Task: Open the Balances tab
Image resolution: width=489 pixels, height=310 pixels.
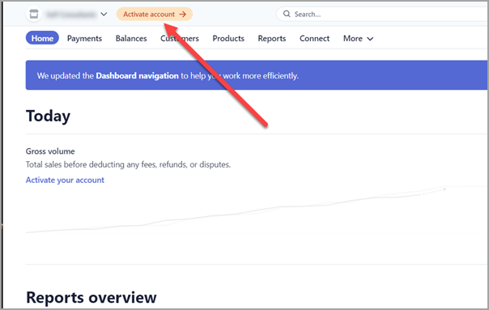Action: coord(131,38)
